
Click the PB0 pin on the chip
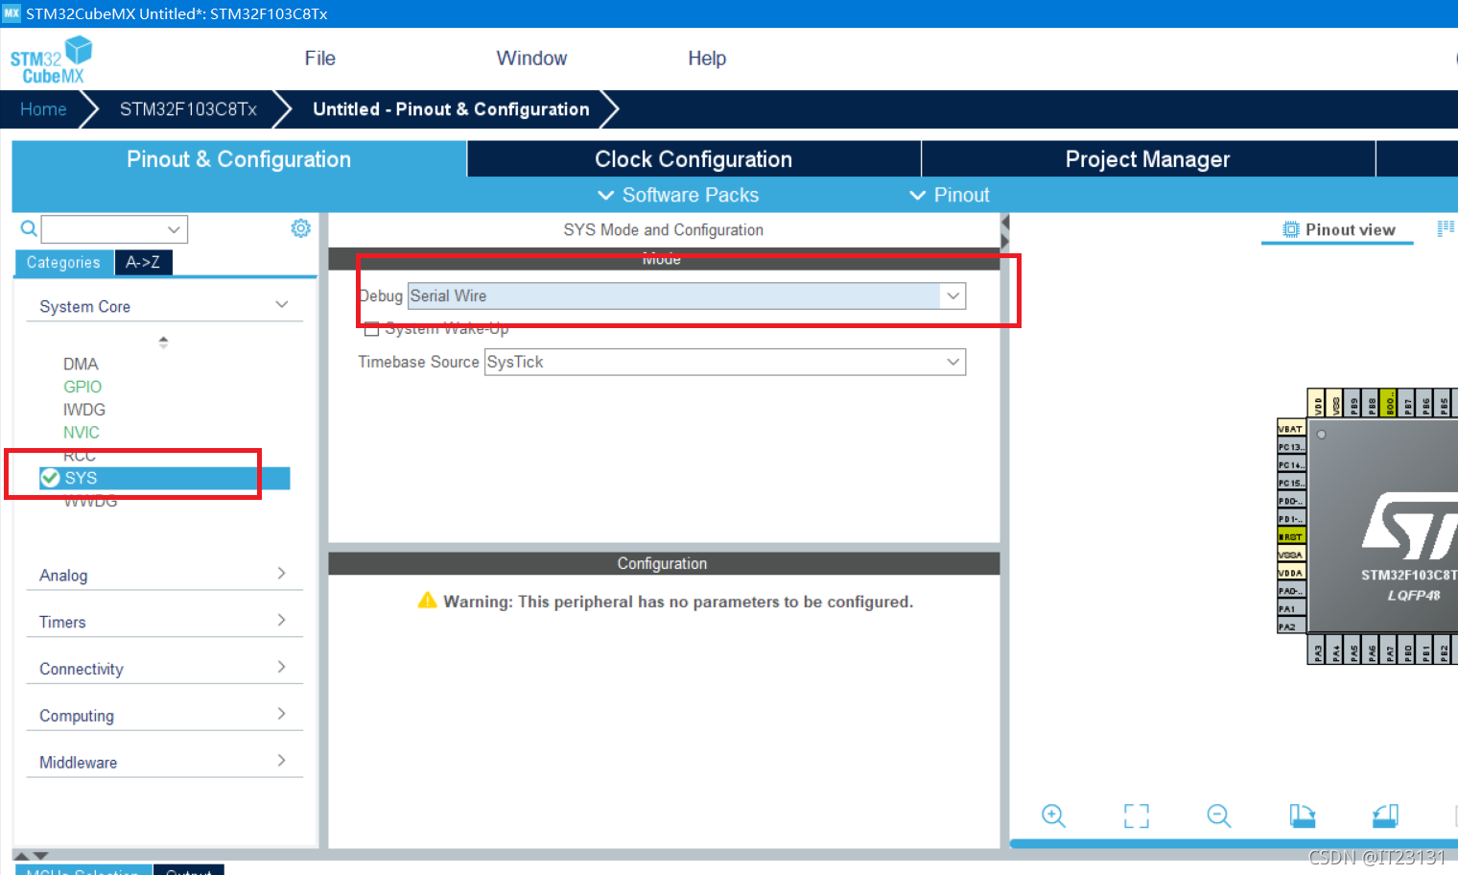(x=1408, y=650)
